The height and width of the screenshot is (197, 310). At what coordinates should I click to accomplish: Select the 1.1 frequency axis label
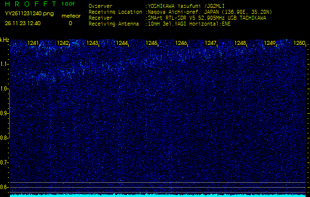(4, 64)
